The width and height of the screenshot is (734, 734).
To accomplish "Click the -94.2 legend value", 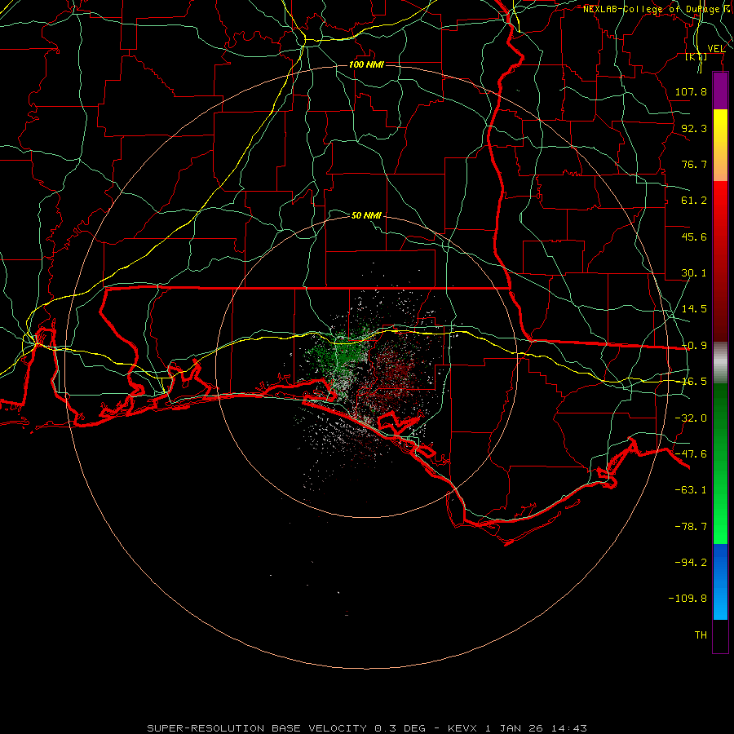I will [x=691, y=563].
